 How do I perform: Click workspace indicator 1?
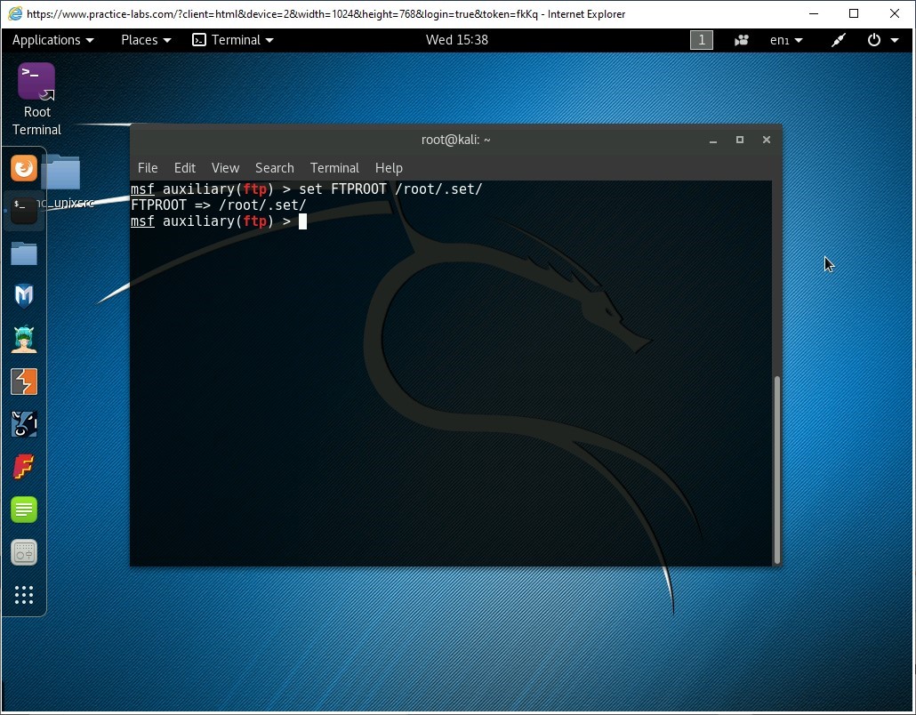pos(702,40)
